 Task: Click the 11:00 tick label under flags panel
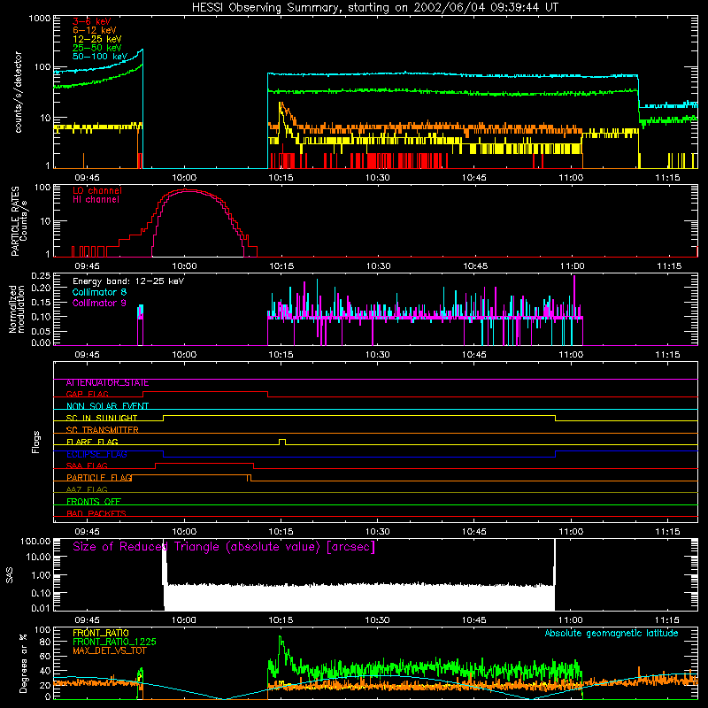(571, 532)
